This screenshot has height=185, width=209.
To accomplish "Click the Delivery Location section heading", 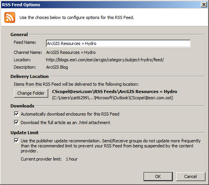I will (30, 76).
